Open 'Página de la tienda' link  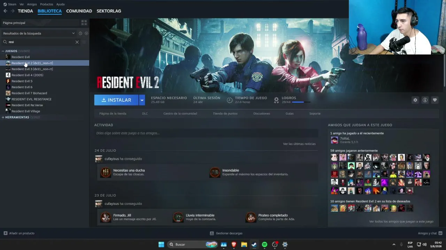(x=113, y=114)
